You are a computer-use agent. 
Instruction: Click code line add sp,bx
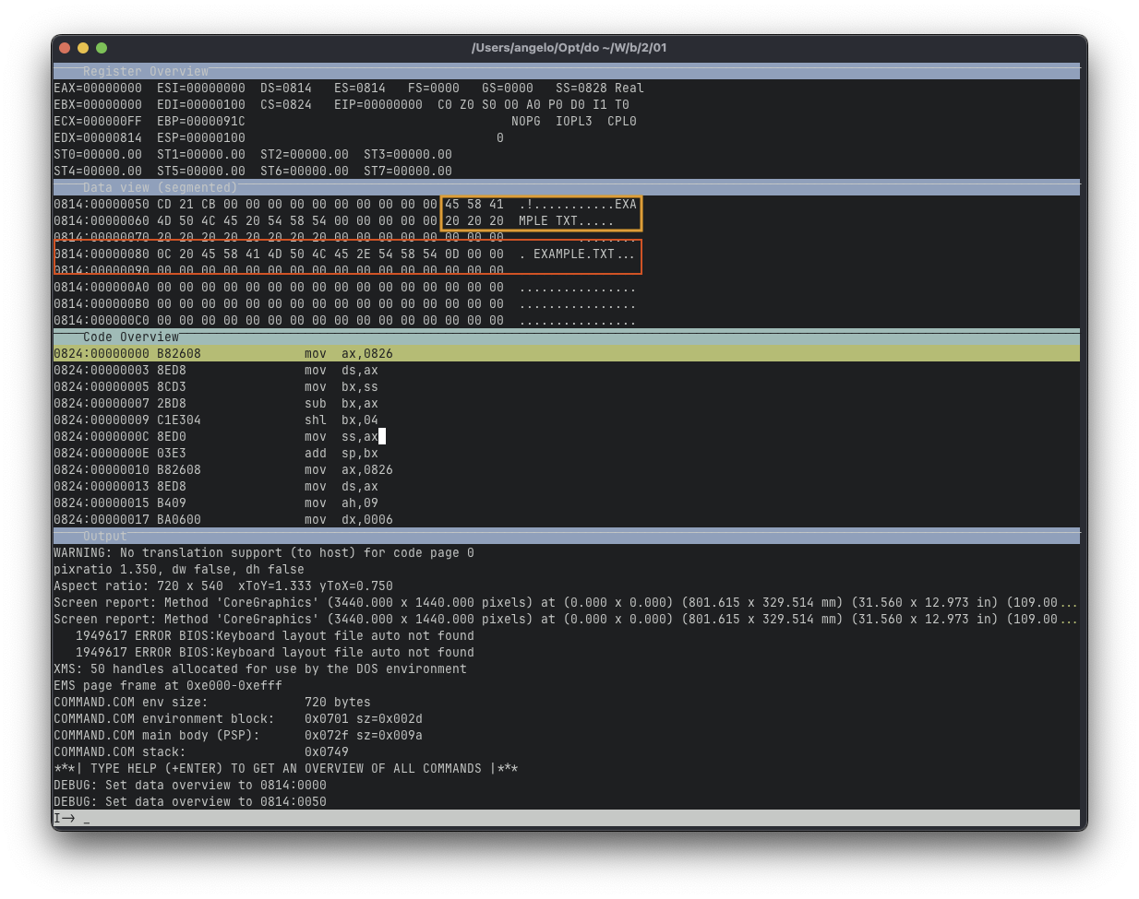click(342, 453)
